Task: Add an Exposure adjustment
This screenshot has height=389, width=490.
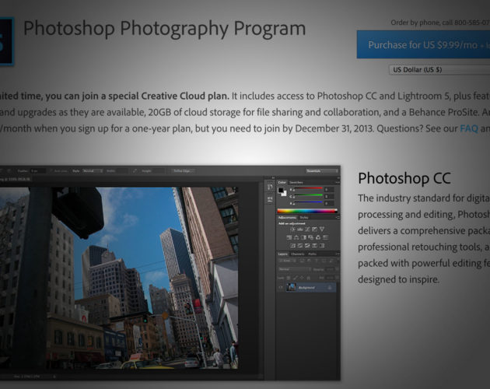Action: tap(314, 230)
